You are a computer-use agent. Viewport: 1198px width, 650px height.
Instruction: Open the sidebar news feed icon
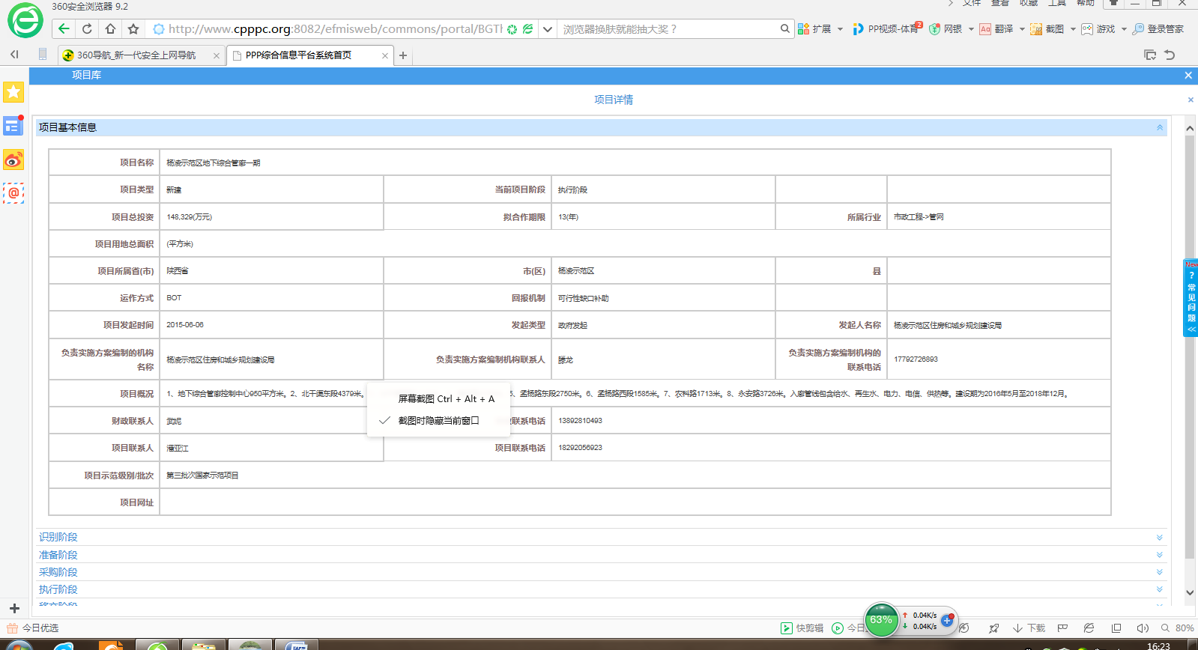(x=13, y=126)
